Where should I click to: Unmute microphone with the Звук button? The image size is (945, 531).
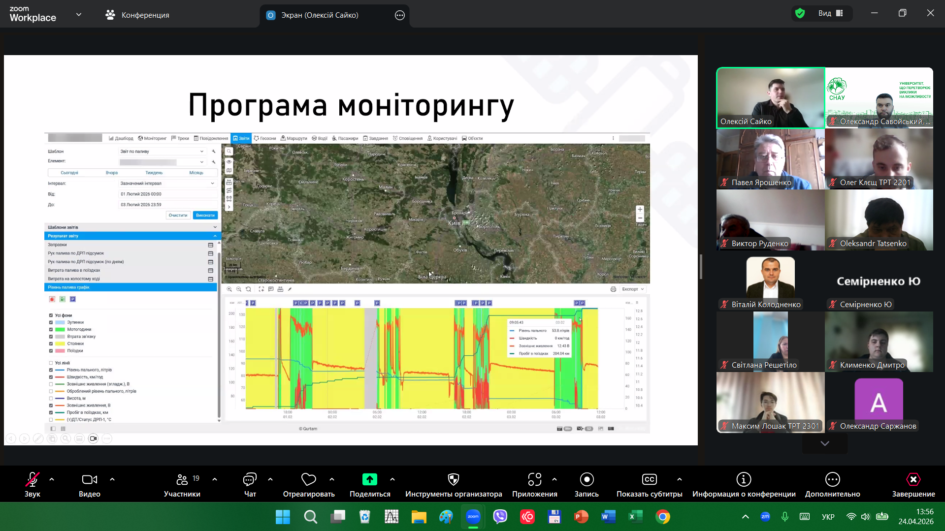pos(33,480)
